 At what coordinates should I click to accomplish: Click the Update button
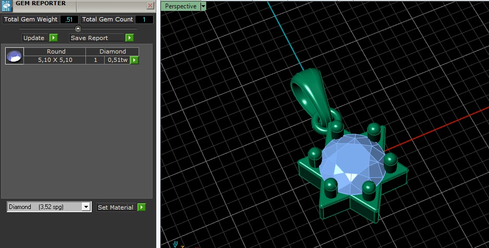click(35, 38)
